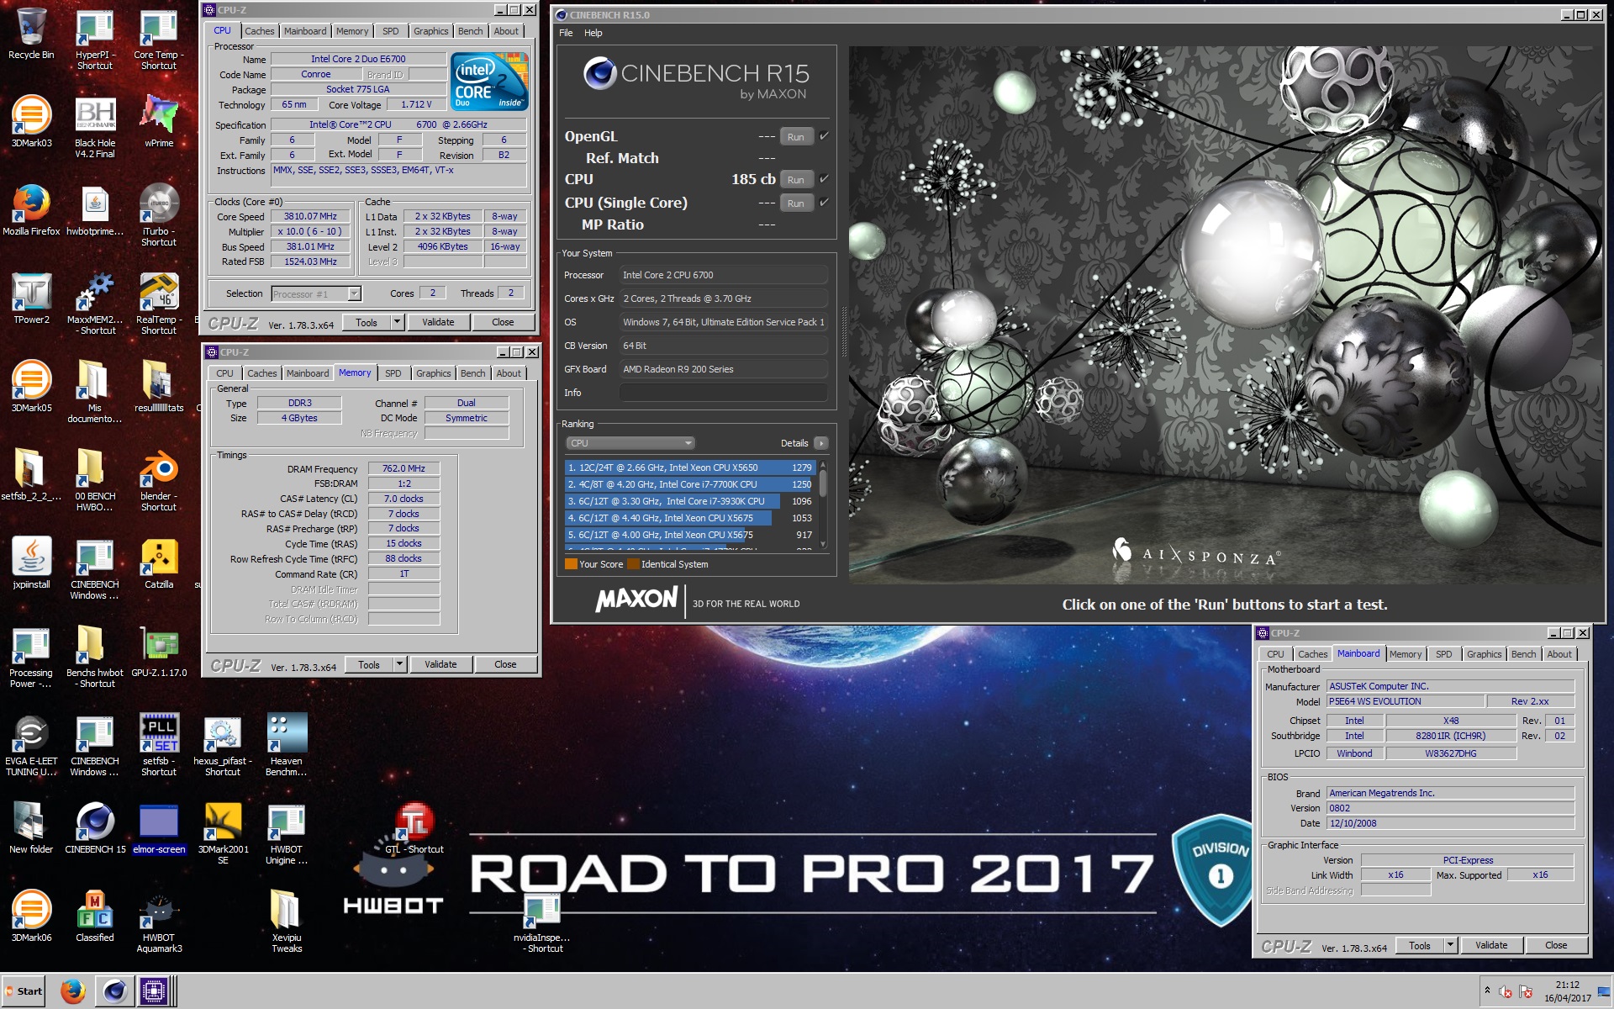Open the TPower2 desktop icon

tap(31, 292)
